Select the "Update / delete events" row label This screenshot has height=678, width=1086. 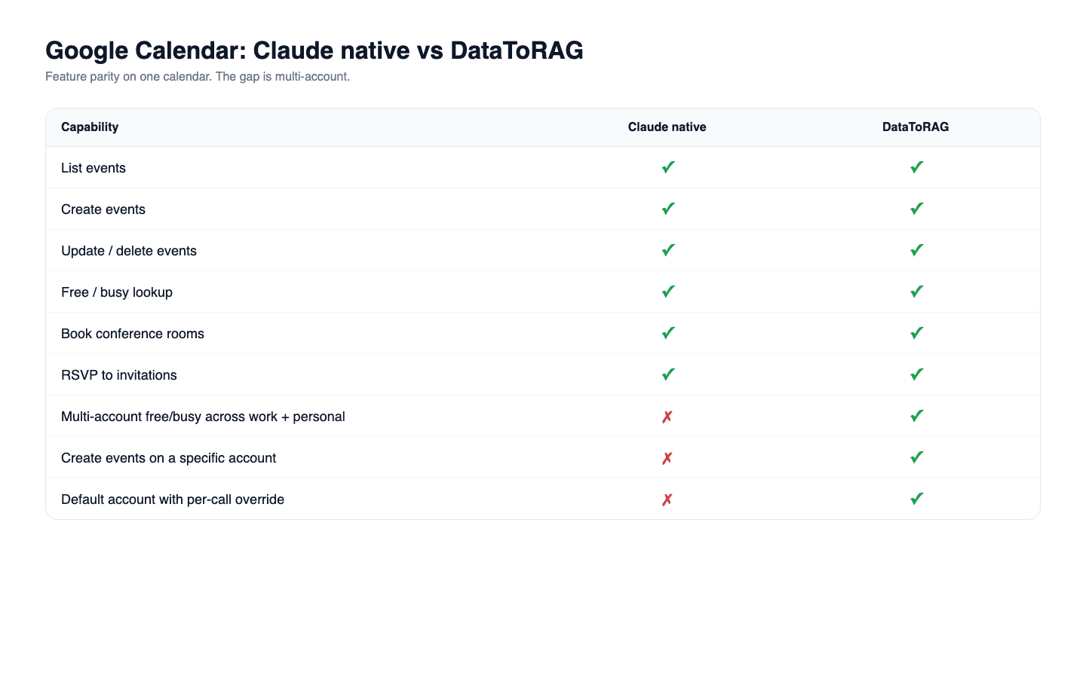(129, 251)
